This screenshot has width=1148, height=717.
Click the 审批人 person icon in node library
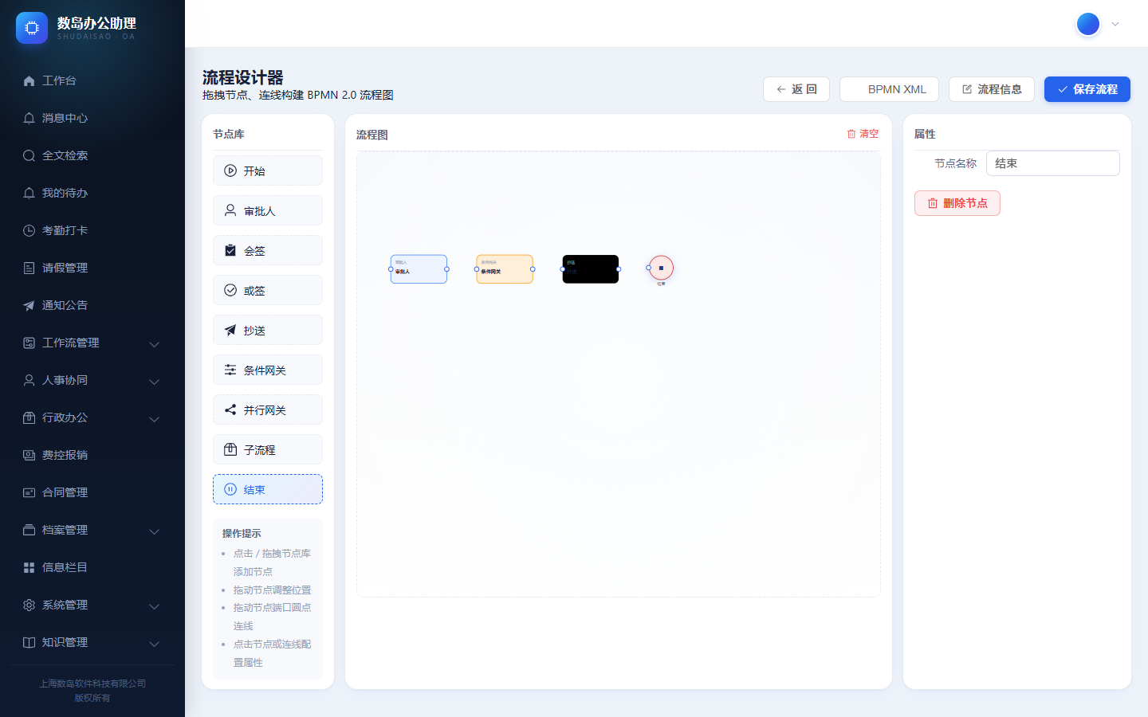(x=230, y=210)
